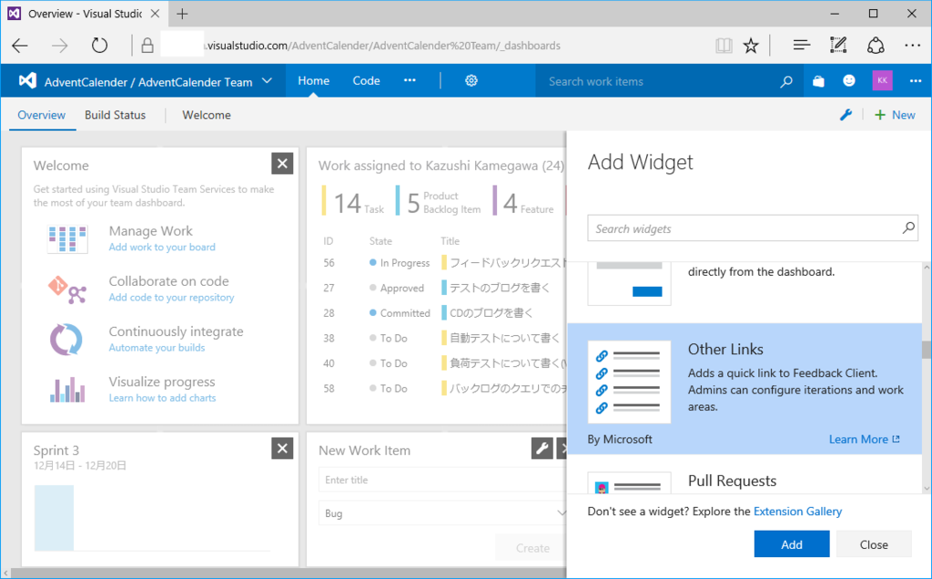
Task: Click Learn how to add charts link
Action: point(162,398)
